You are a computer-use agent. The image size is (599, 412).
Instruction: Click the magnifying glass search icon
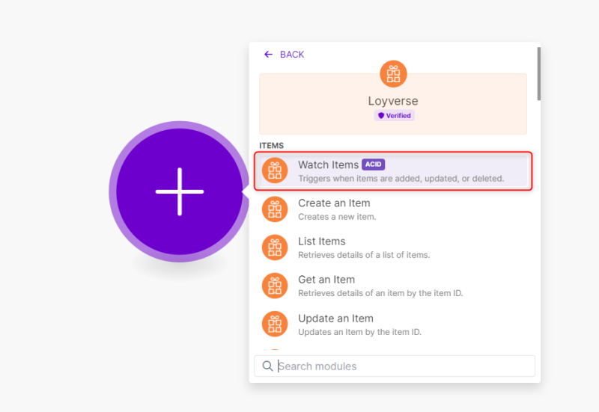267,366
